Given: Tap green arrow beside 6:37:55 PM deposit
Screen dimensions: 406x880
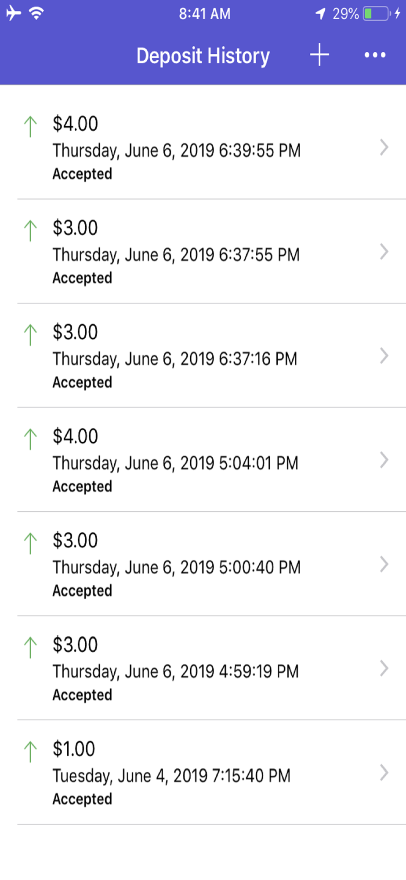Looking at the screenshot, I should pyautogui.click(x=30, y=231).
